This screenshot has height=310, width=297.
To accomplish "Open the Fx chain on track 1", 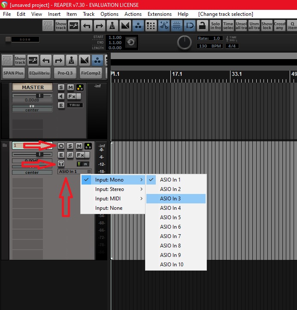I will [80, 155].
